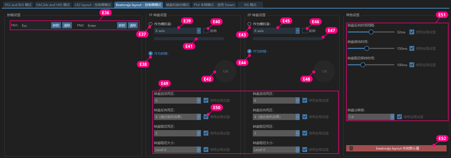This screenshot has width=451, height=158.
Task: Open 1P X-axis dropdown
Action: (x=177, y=31)
